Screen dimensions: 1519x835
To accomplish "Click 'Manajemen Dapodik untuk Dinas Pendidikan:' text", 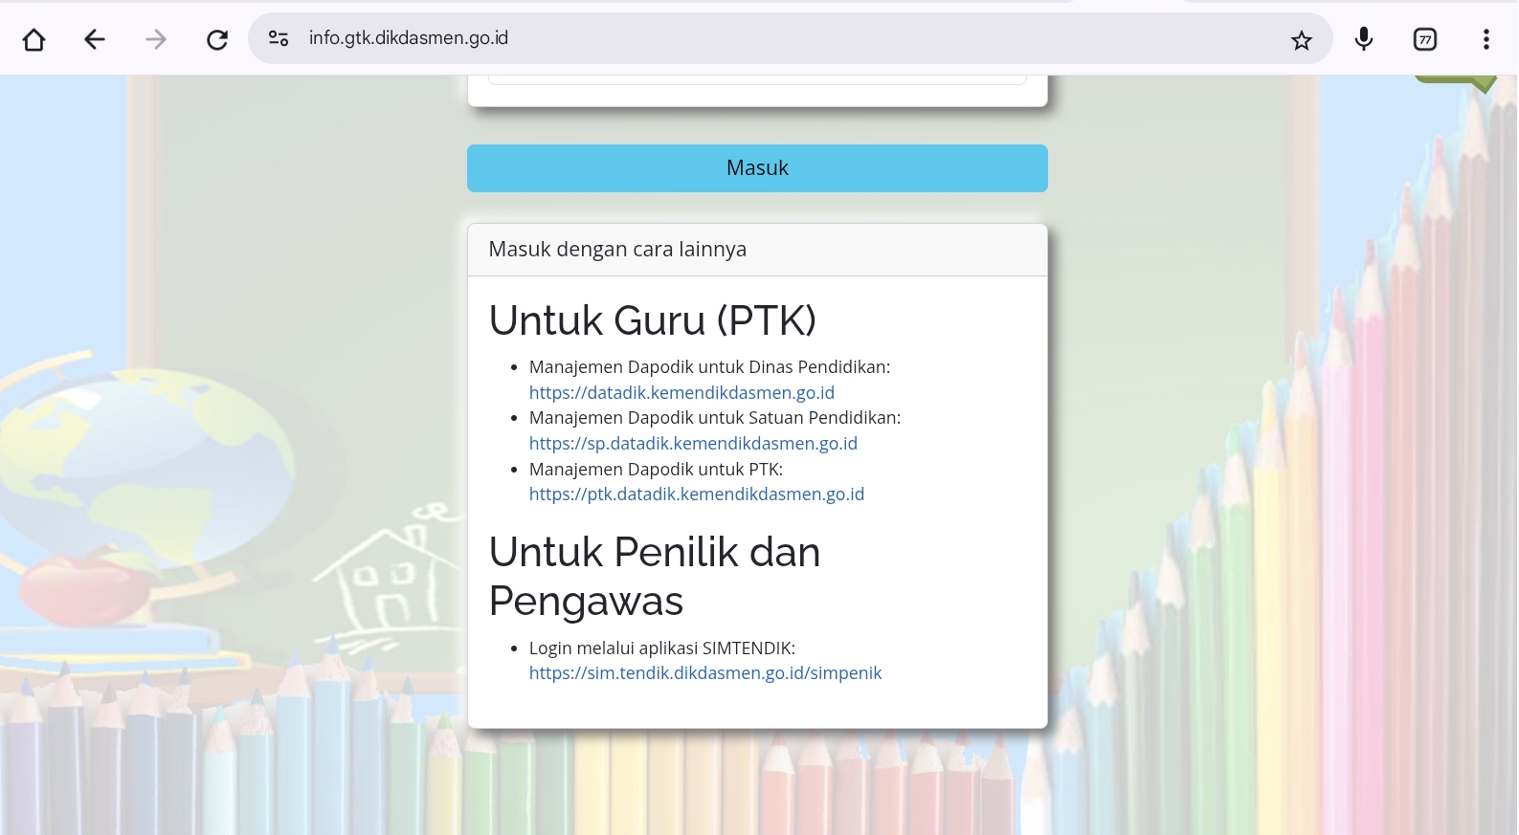I will click(709, 367).
